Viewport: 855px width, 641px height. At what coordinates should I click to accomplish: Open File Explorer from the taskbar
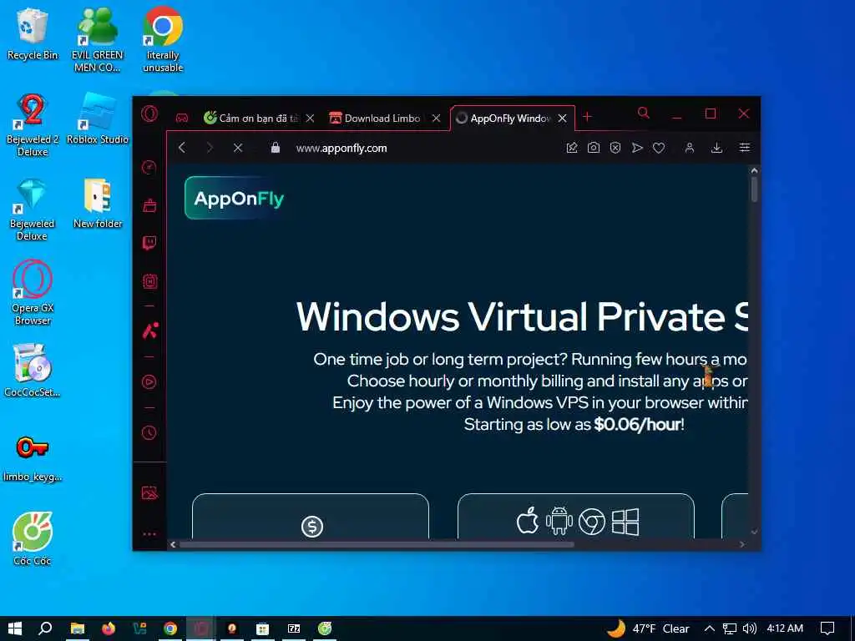coord(78,628)
